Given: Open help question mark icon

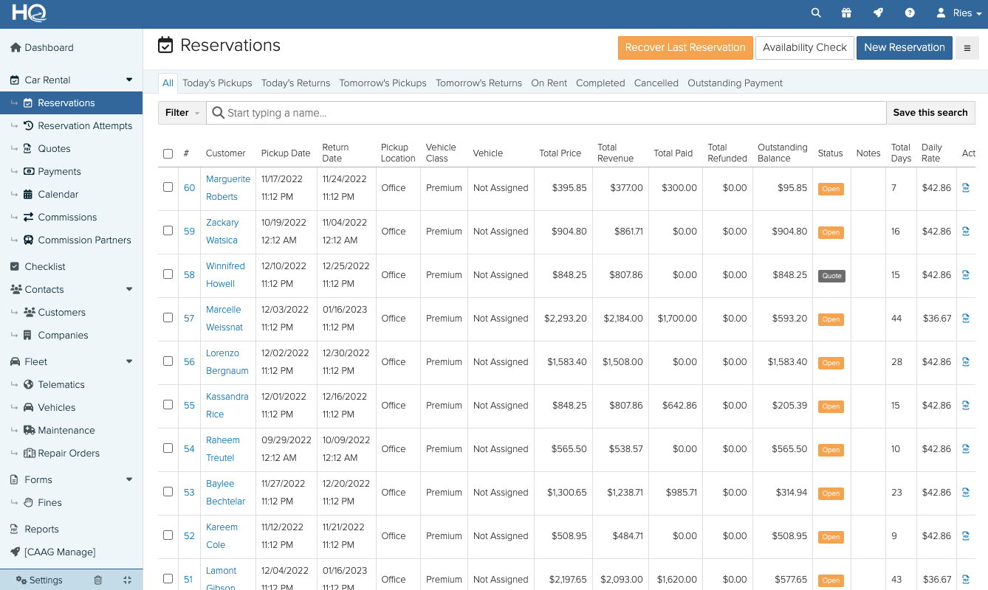Looking at the screenshot, I should click(x=910, y=13).
